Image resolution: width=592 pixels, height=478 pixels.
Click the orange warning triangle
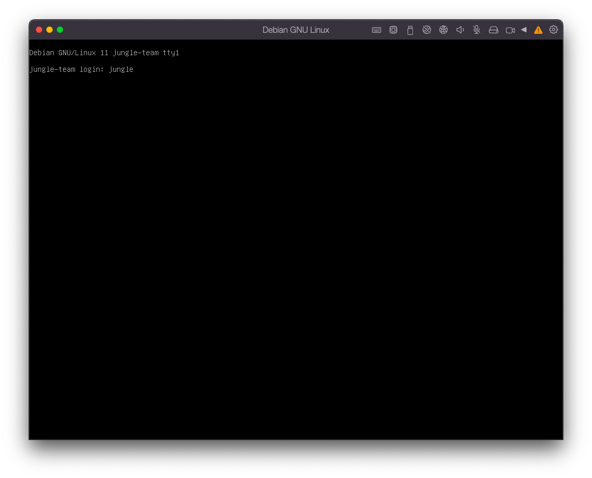(538, 30)
